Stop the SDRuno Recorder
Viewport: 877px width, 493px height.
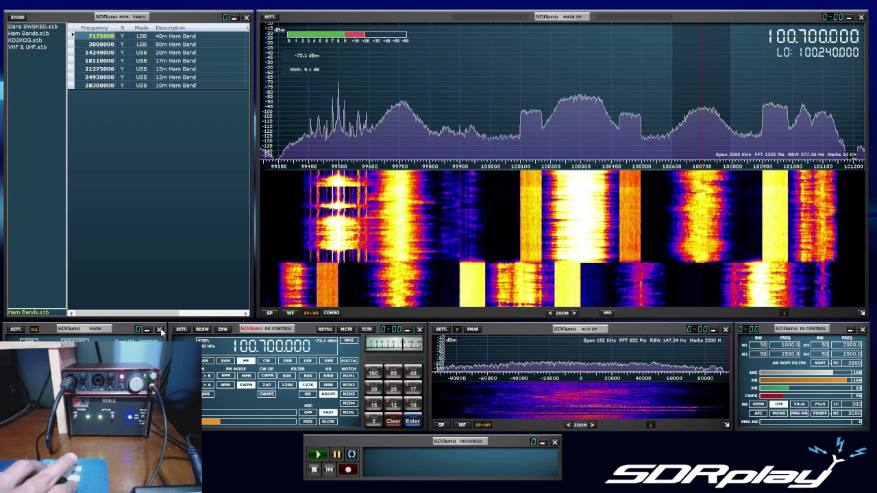[x=314, y=469]
